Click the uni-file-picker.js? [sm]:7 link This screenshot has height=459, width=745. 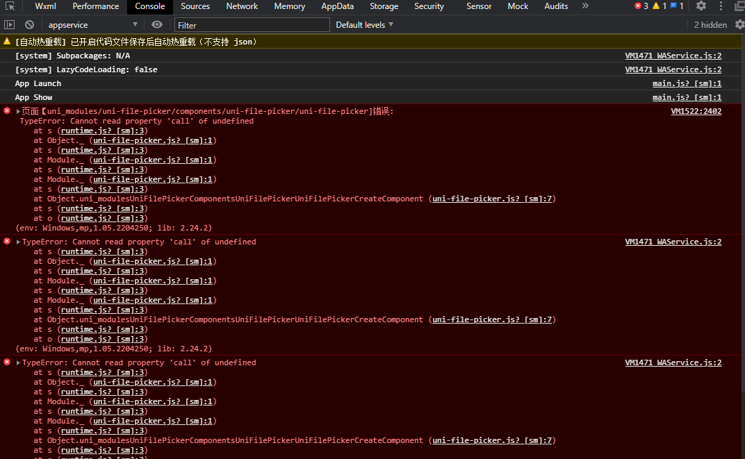click(493, 199)
